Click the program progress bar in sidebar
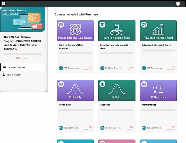Image resolution: width=186 pixels, height=143 pixels. point(23,54)
